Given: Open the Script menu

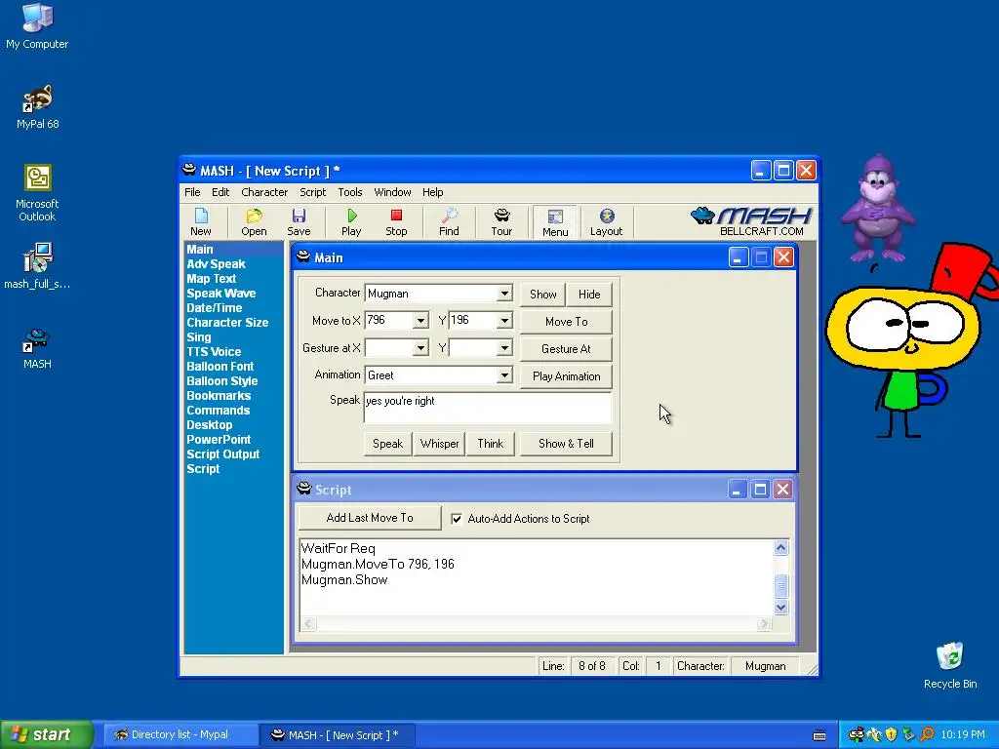Looking at the screenshot, I should tap(313, 192).
